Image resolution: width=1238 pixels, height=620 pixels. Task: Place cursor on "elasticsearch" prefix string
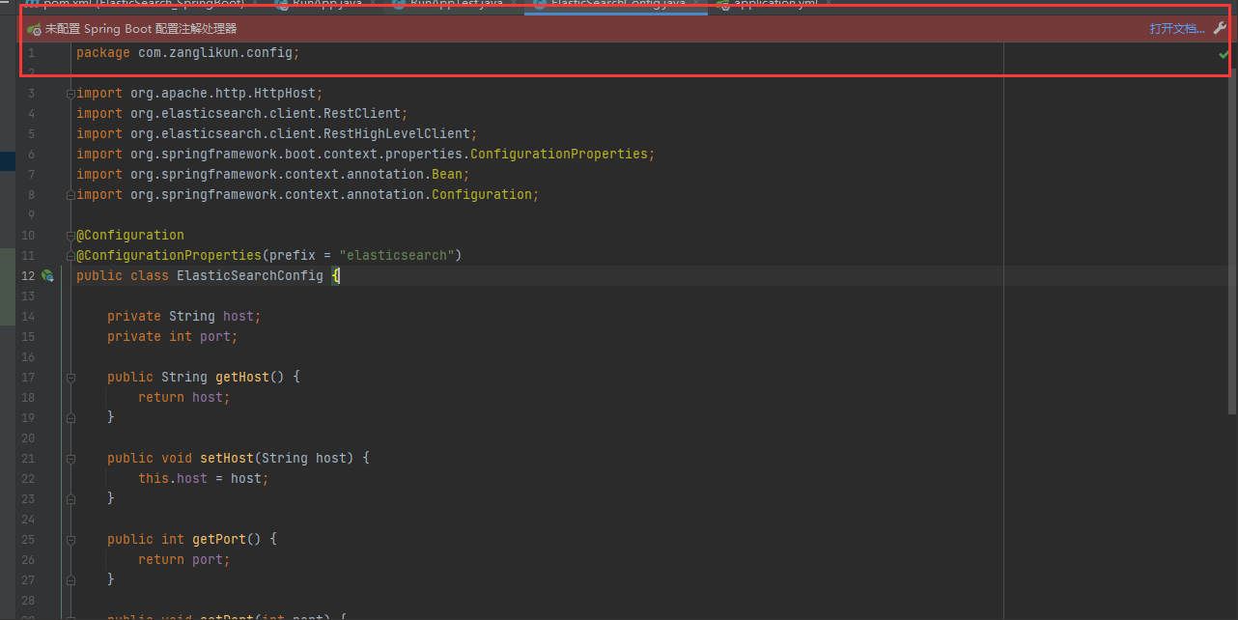click(396, 256)
